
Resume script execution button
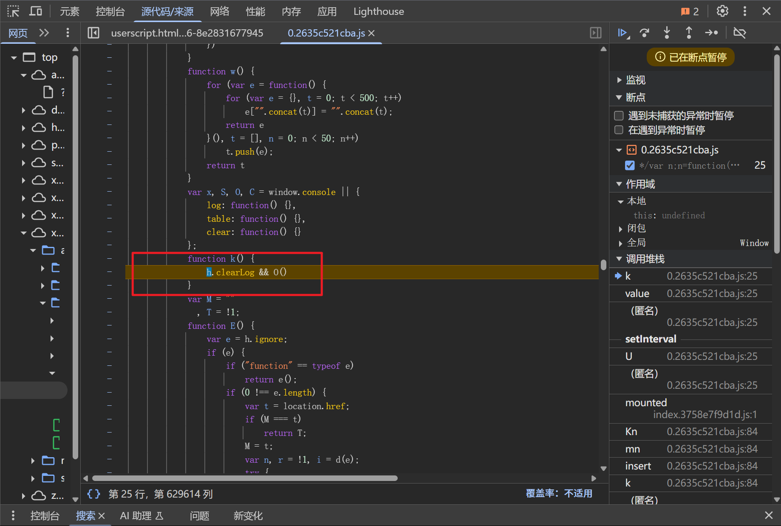tap(623, 33)
